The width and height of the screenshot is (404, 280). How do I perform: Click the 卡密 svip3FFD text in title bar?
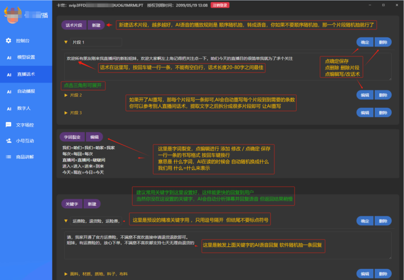(x=100, y=6)
